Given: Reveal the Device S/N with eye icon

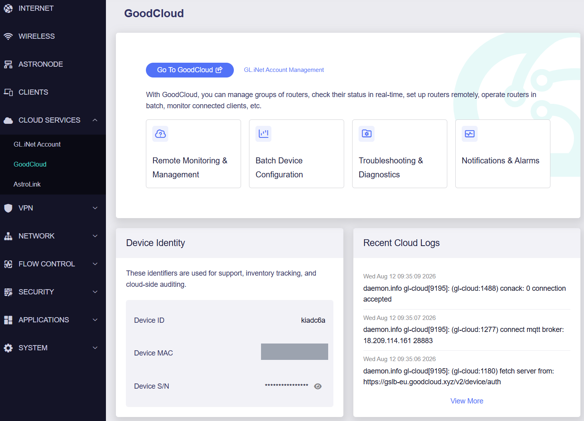Looking at the screenshot, I should [x=318, y=386].
